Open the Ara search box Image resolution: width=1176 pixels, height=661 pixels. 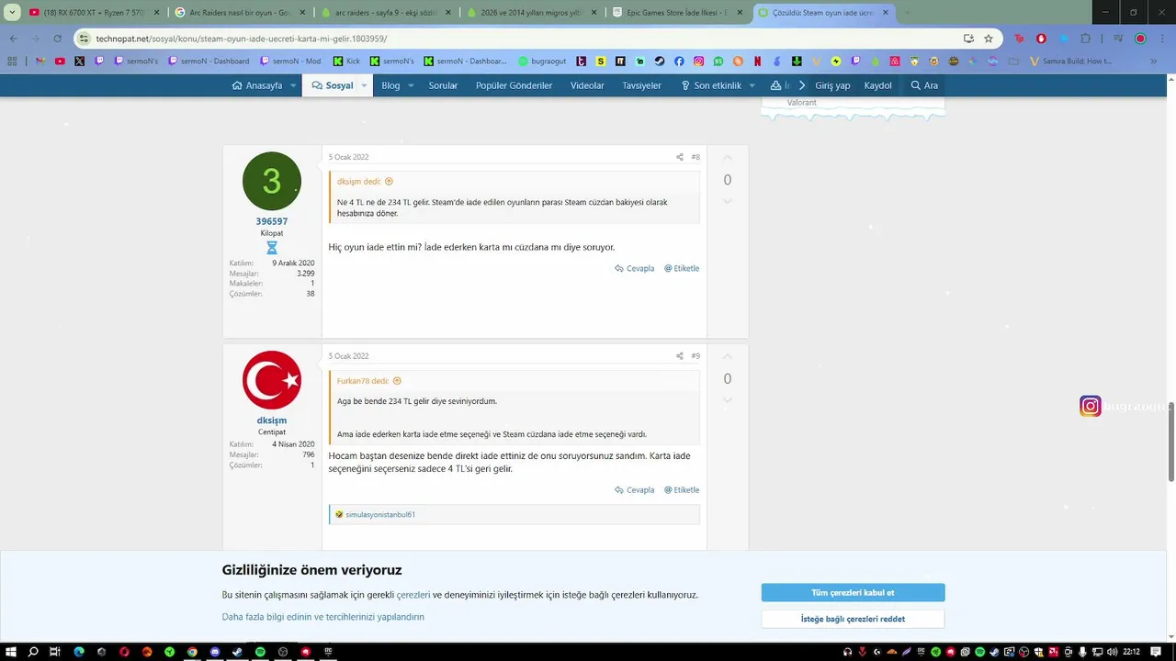(x=924, y=85)
